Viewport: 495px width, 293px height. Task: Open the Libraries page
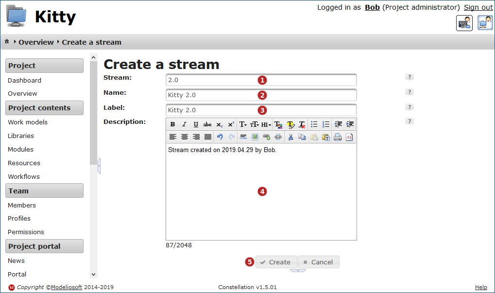(21, 136)
